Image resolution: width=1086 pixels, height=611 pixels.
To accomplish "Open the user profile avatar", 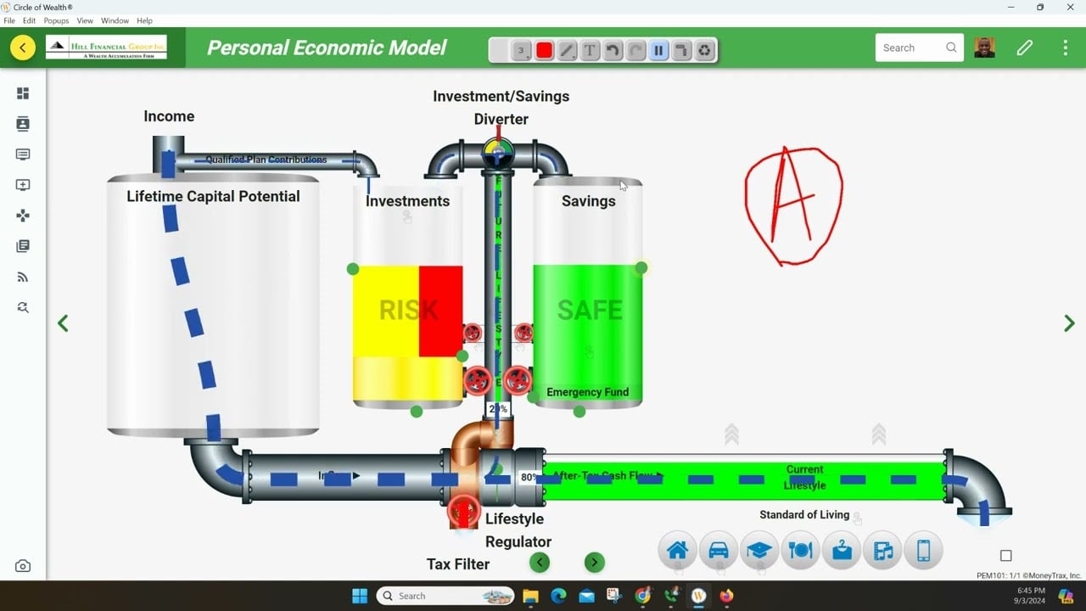I will [x=984, y=48].
